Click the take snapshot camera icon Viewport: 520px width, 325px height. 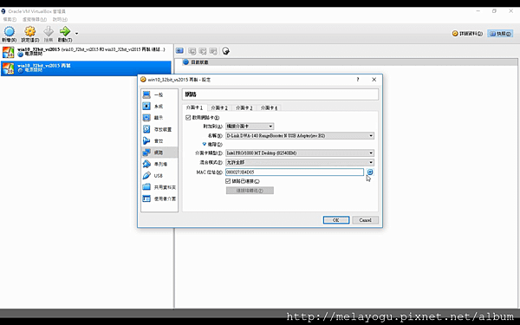179,51
